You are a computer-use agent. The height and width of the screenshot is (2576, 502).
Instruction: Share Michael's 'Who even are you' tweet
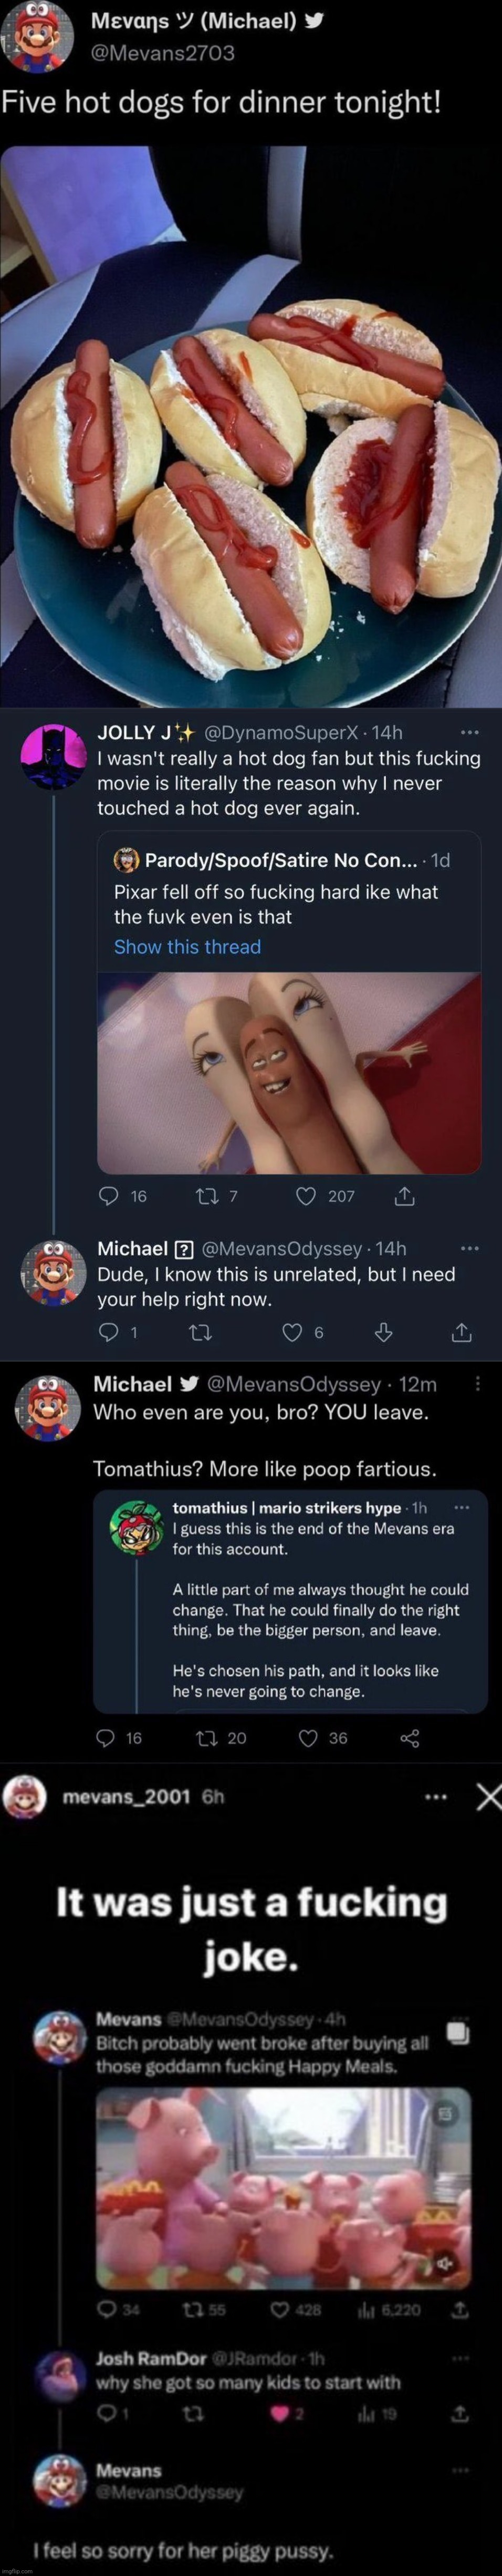pos(409,1738)
